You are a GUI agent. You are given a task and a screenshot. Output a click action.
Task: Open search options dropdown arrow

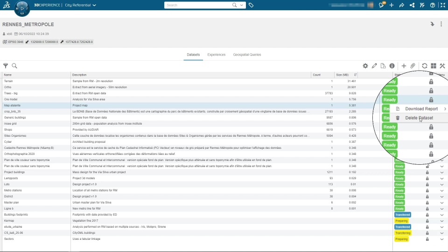point(242,5)
